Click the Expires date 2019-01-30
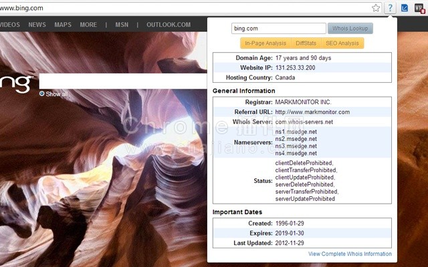Image resolution: width=428 pixels, height=267 pixels. point(290,233)
